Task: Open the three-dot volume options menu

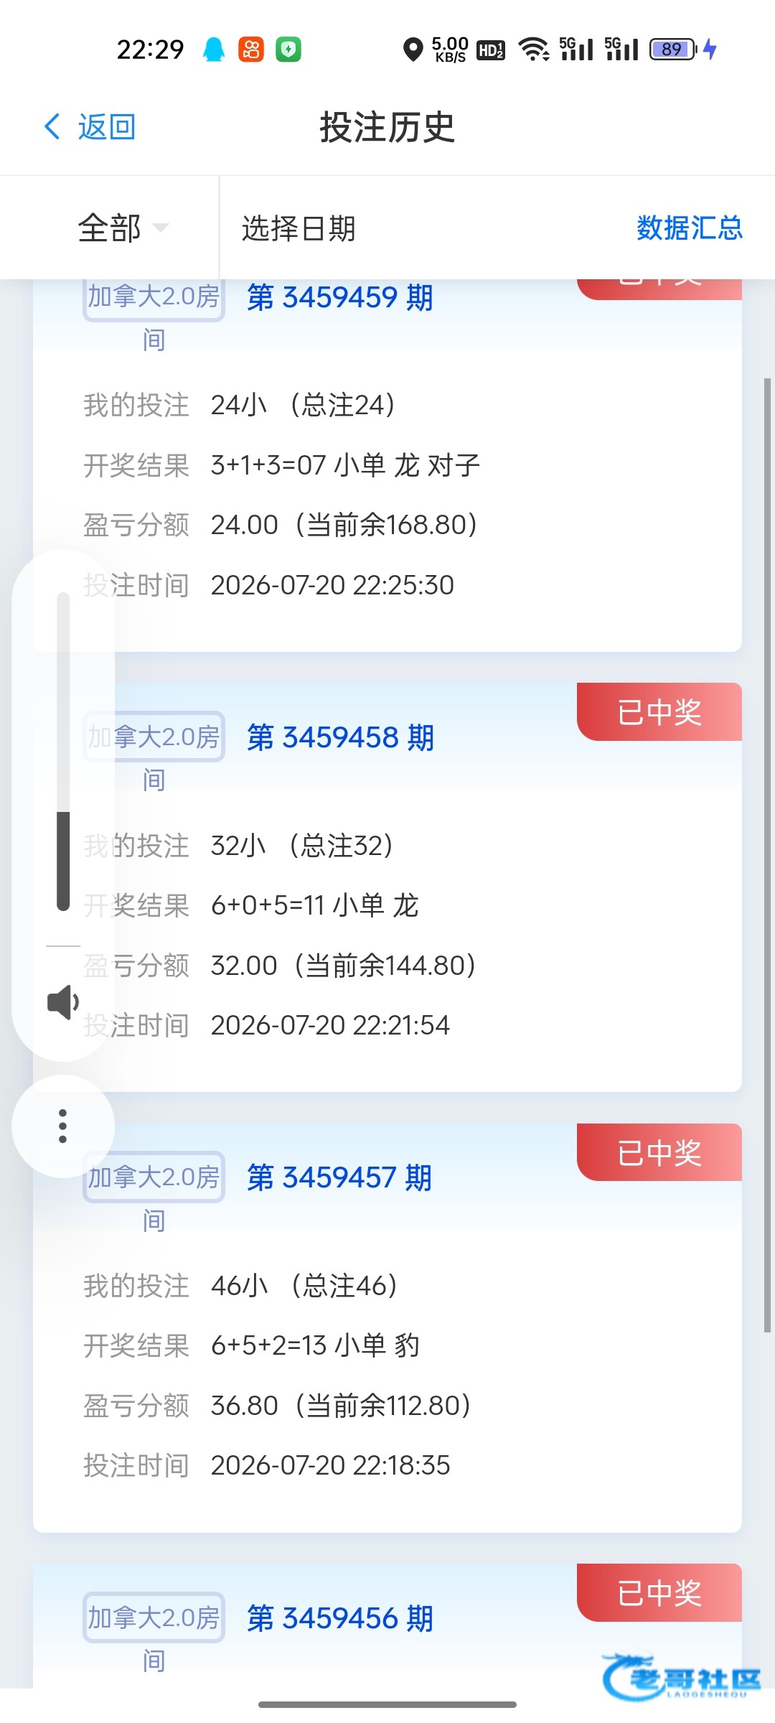Action: tap(63, 1126)
